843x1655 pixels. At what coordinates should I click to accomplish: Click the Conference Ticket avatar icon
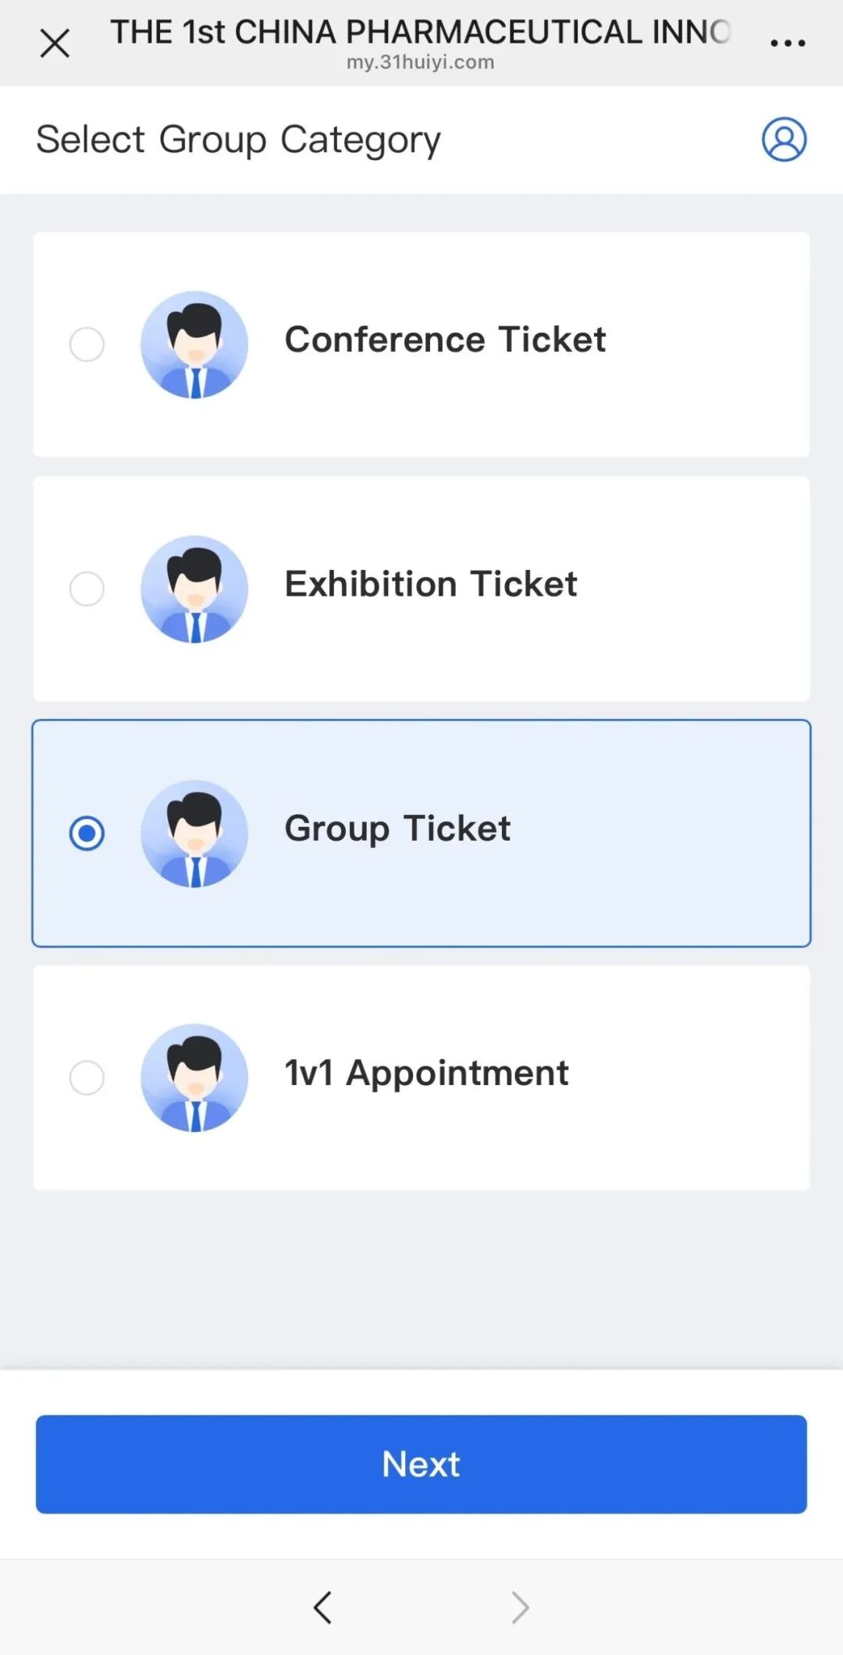pos(194,344)
